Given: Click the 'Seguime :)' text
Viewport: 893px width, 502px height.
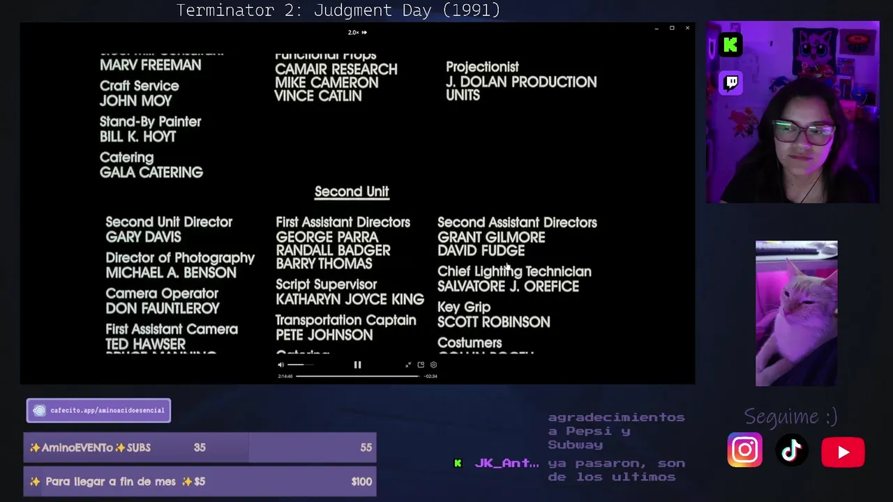Looking at the screenshot, I should tap(790, 417).
